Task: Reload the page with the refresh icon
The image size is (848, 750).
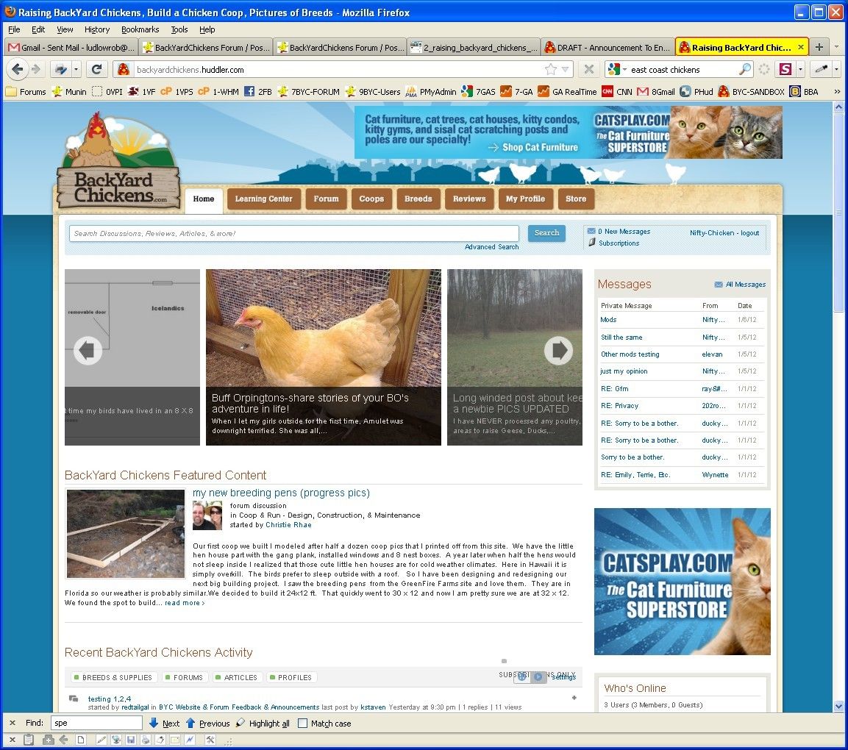Action: pos(96,69)
